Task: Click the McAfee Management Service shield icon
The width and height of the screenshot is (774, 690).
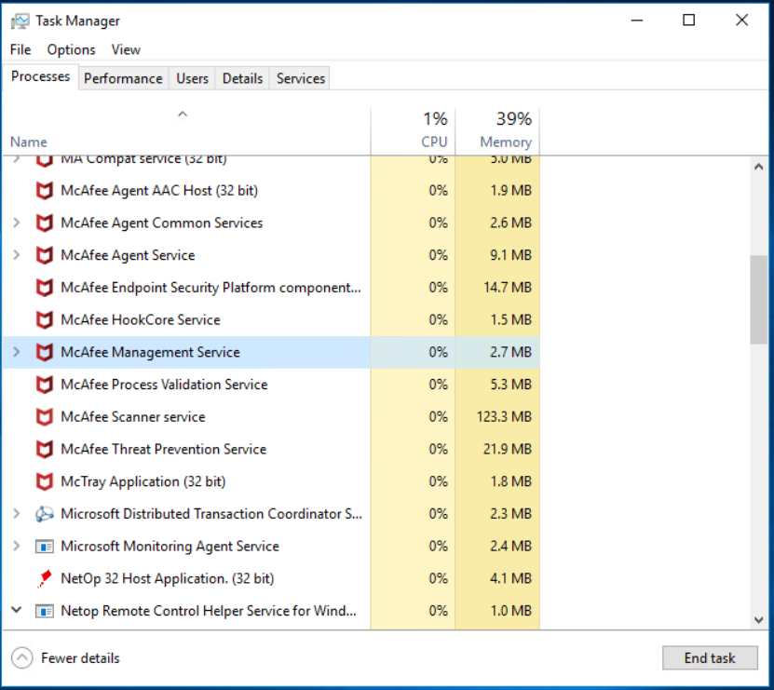Action: coord(45,352)
